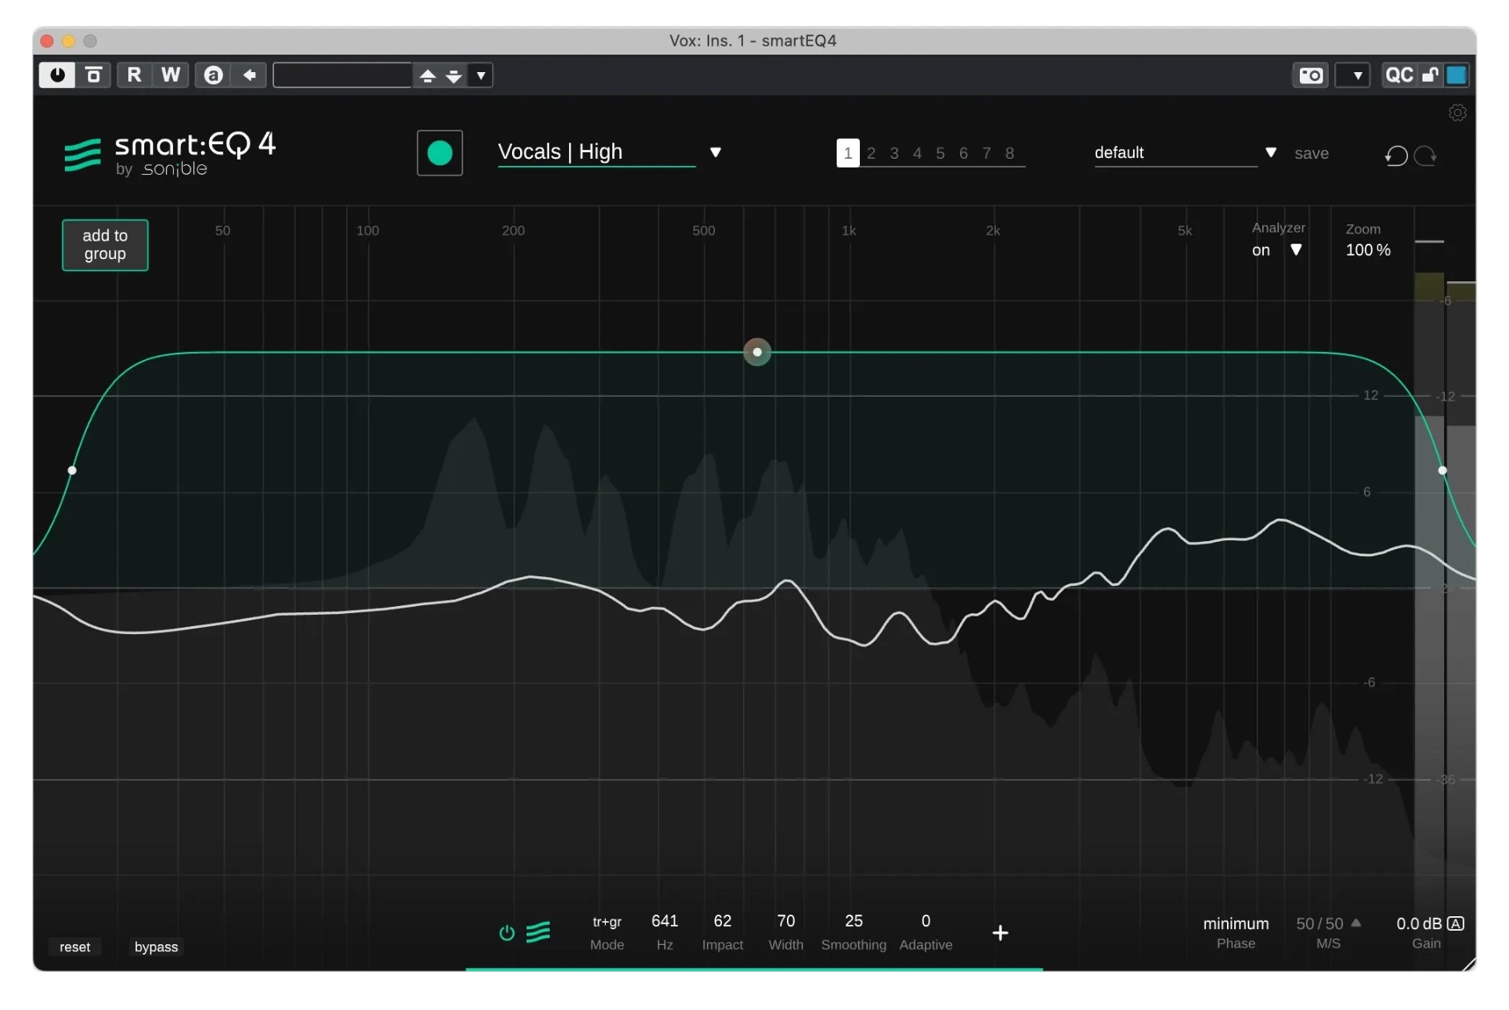The image size is (1509, 1010).
Task: Switch to band slot 8
Action: pyautogui.click(x=1011, y=152)
